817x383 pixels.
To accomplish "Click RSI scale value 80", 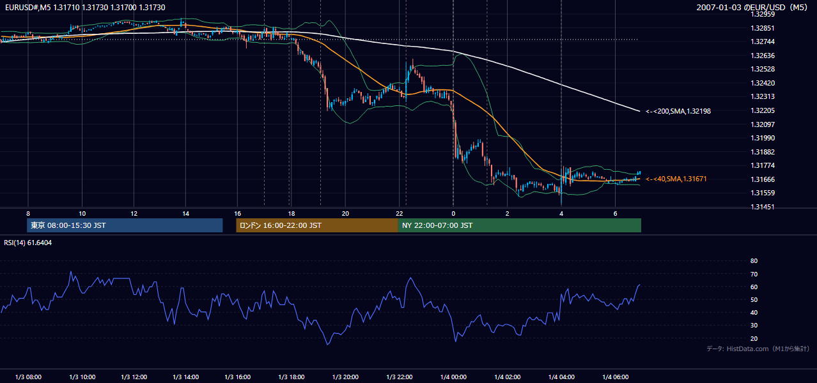I will 754,261.
